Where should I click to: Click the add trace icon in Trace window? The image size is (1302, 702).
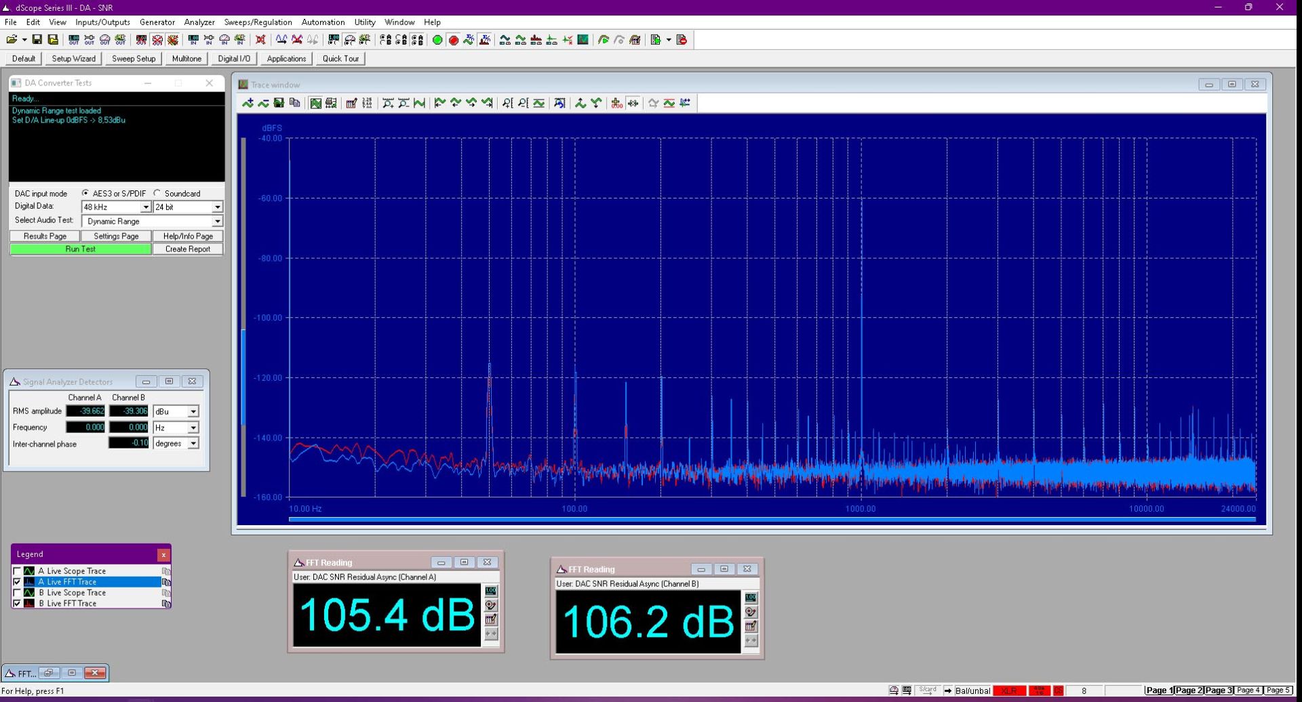pos(248,103)
